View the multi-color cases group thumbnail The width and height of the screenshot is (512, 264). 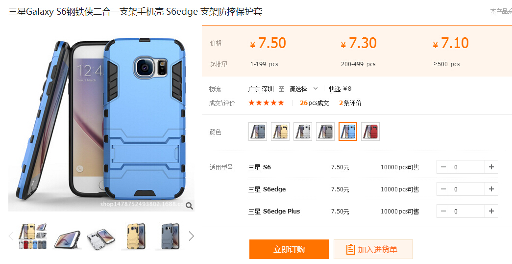click(x=33, y=236)
